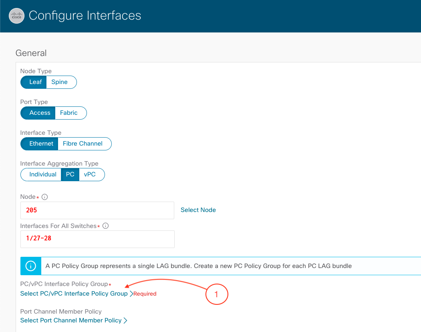Expand chevron next to PC/vPC Interface Policy Group

click(x=131, y=294)
